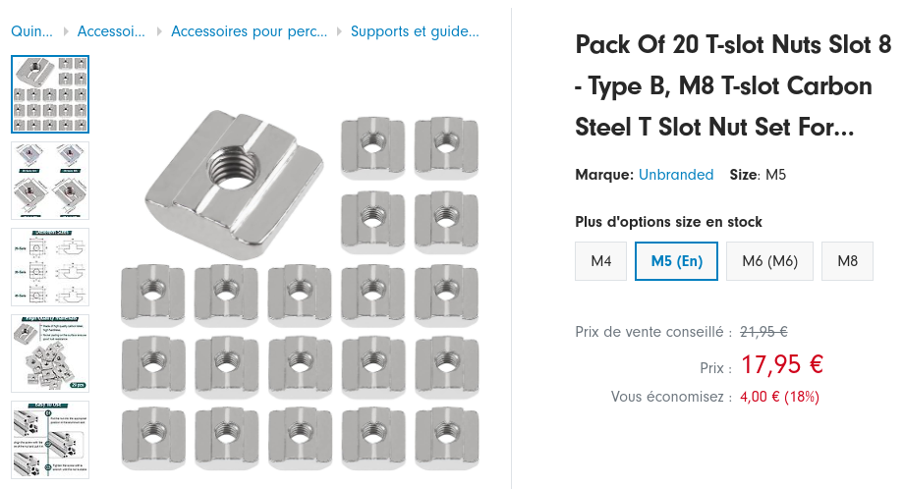Click the arrow before 'Supports et guide...'
Viewport: 904px width, 489px height.
[339, 31]
